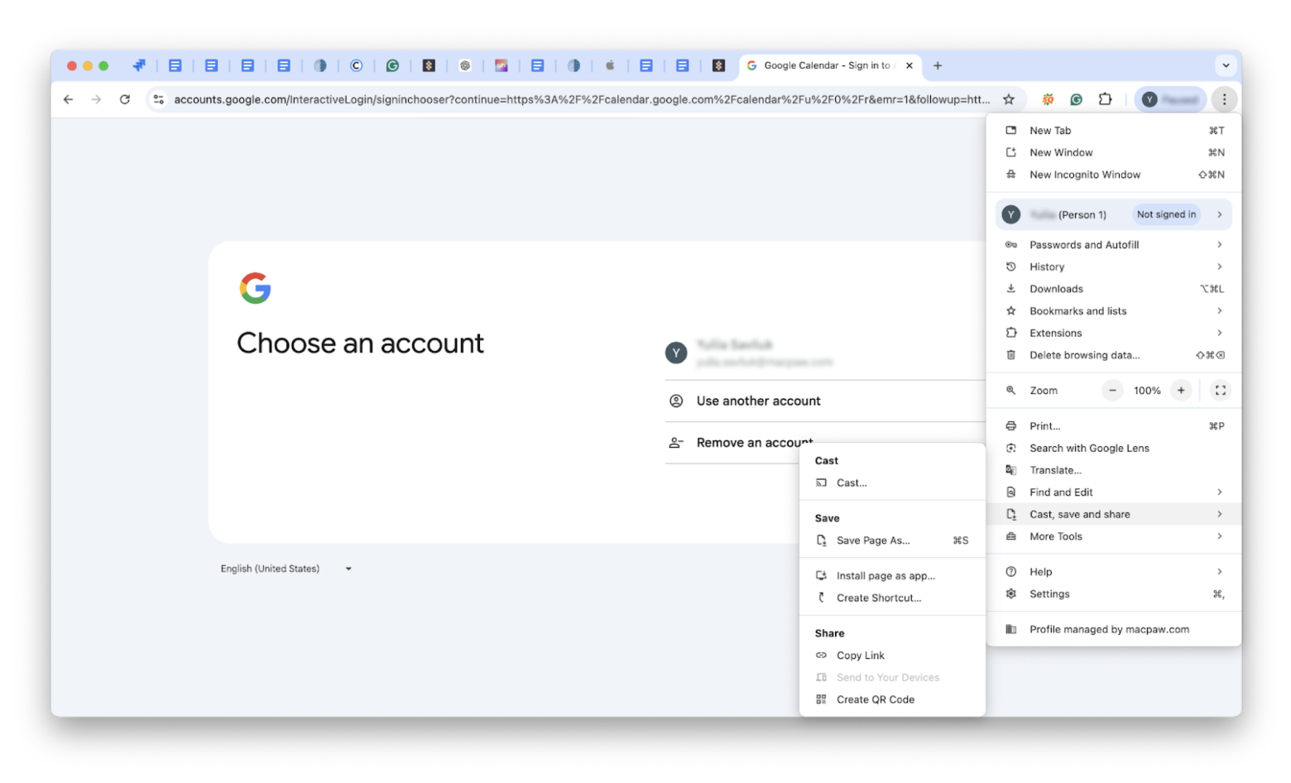Enter full screen via zoom row icon

(1220, 391)
